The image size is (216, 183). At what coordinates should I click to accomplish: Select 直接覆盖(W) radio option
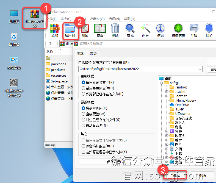point(83,114)
